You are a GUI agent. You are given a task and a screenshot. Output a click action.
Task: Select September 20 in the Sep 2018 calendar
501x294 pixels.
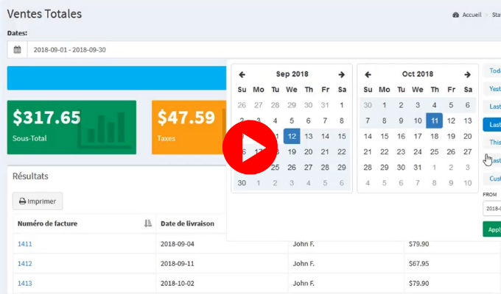point(308,152)
